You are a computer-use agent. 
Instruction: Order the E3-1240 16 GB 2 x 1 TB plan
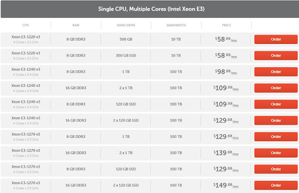tap(276, 88)
